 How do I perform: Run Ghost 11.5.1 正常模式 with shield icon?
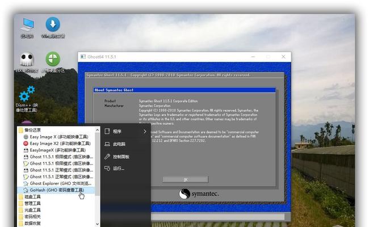pyautogui.click(x=58, y=176)
